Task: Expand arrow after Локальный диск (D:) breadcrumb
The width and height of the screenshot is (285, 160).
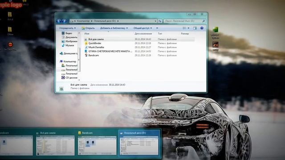Action: [118, 21]
